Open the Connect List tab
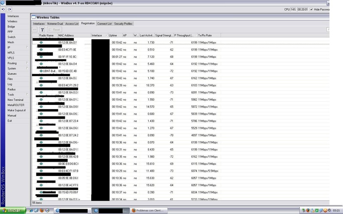 (x=104, y=24)
